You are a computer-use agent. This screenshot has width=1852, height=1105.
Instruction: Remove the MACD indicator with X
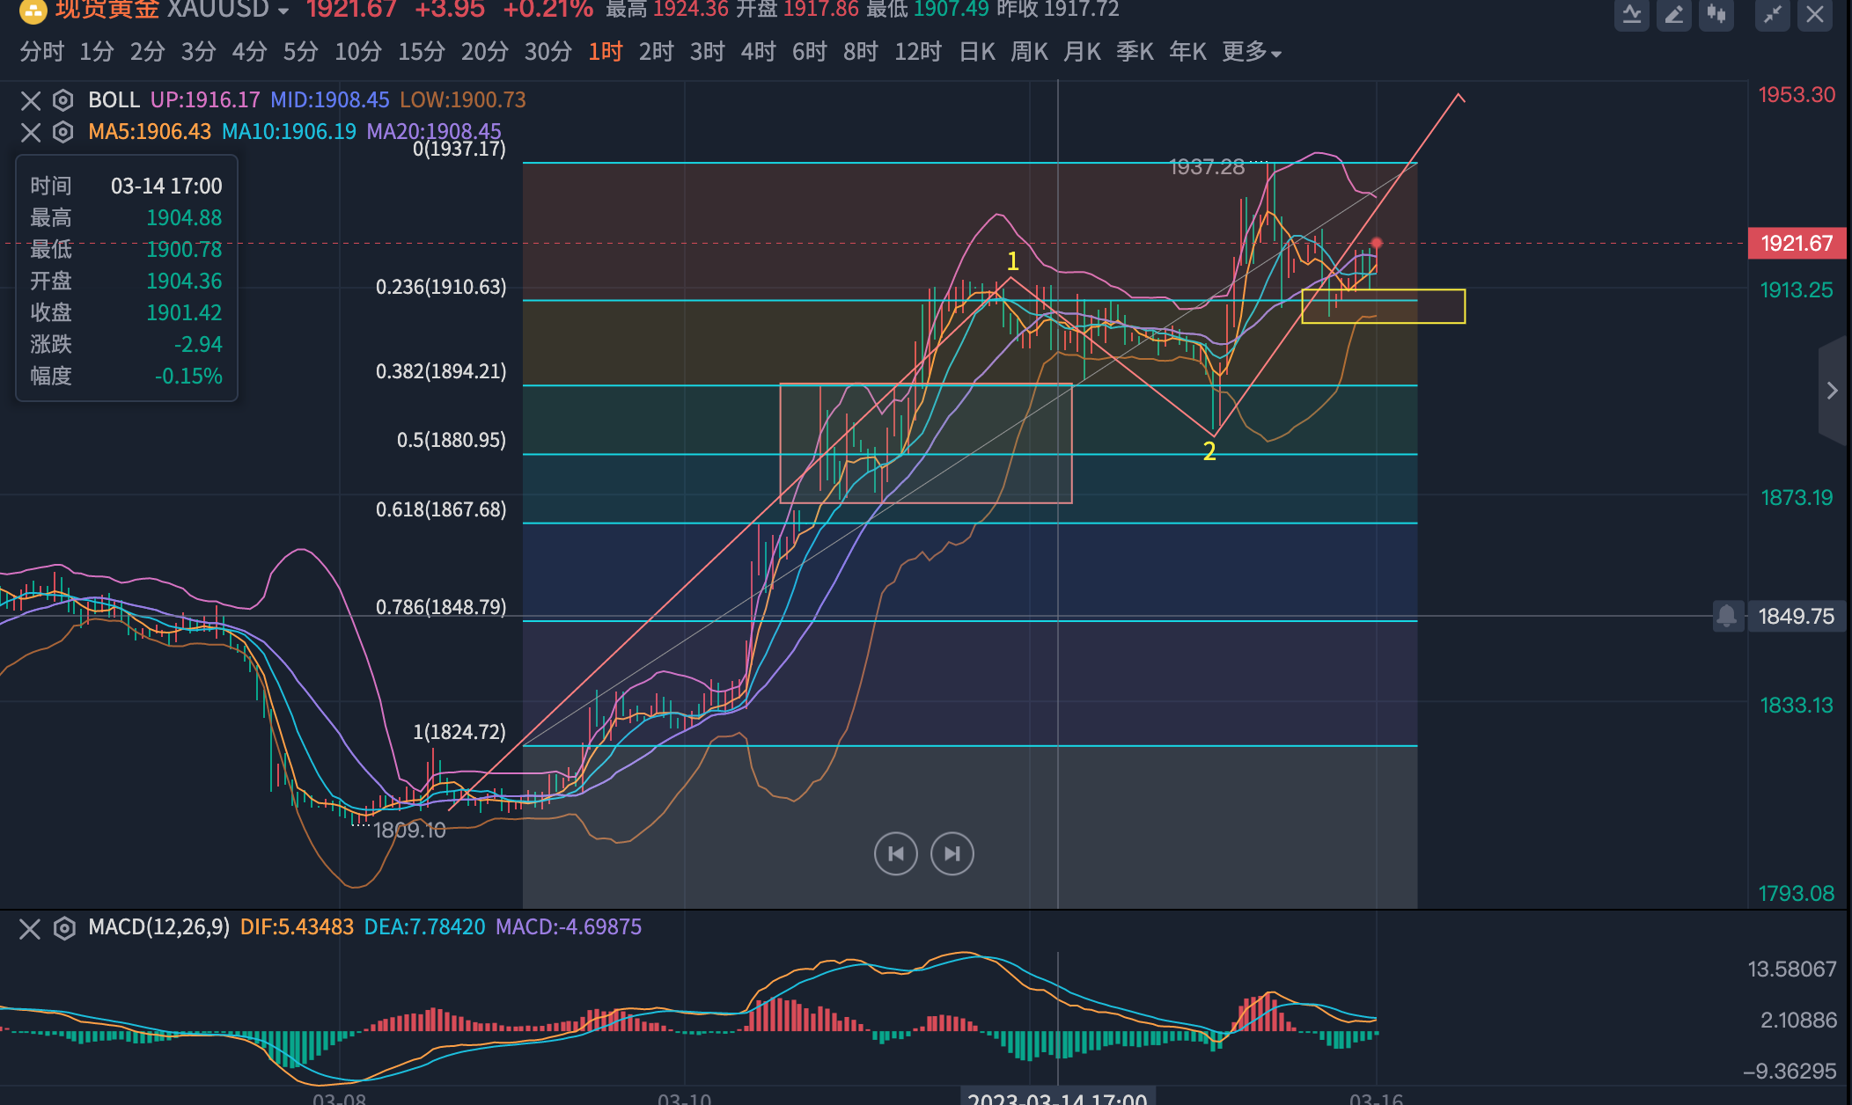pos(30,928)
